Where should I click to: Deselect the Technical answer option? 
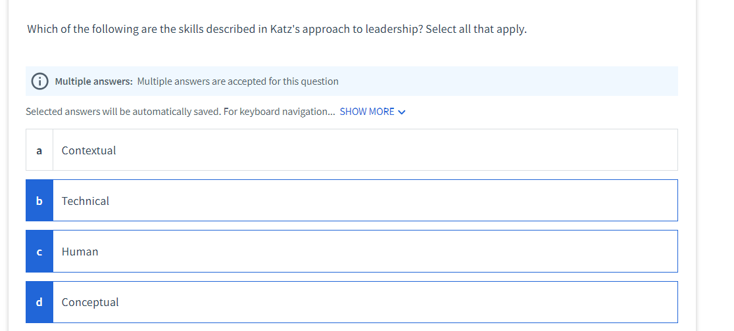pos(352,200)
